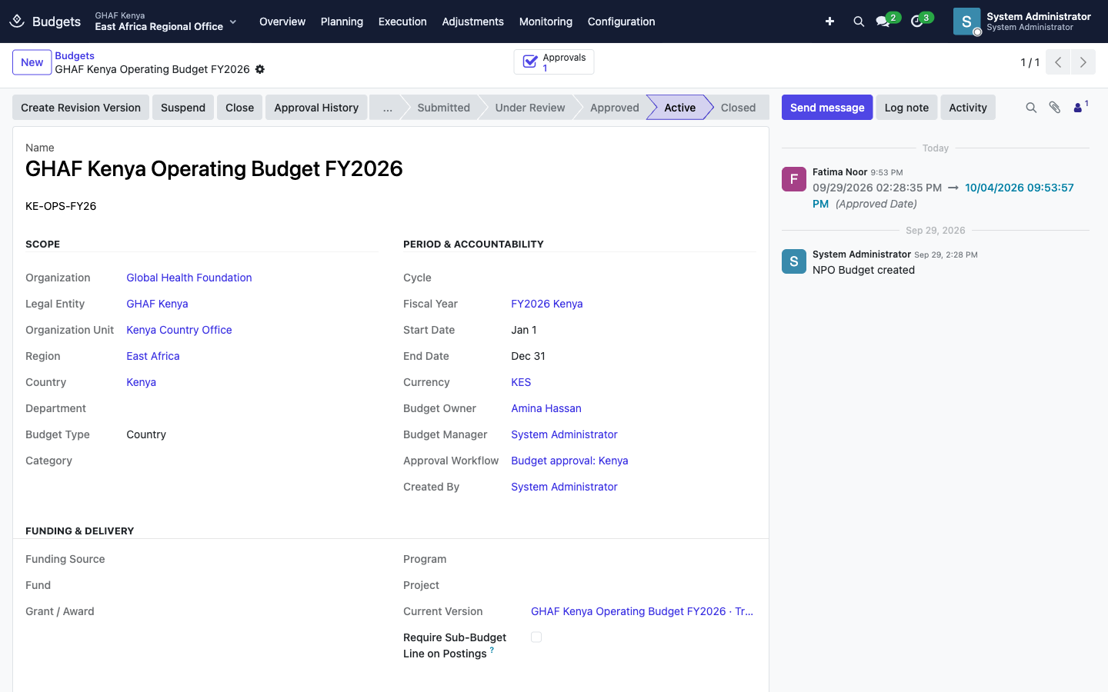The height and width of the screenshot is (692, 1108).
Task: Click Create Revision Version button
Action: coord(81,108)
